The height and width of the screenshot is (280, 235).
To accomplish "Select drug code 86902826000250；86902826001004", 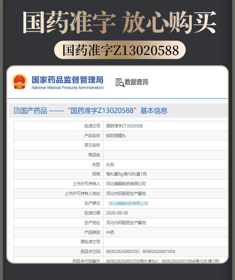I will point(140,251).
